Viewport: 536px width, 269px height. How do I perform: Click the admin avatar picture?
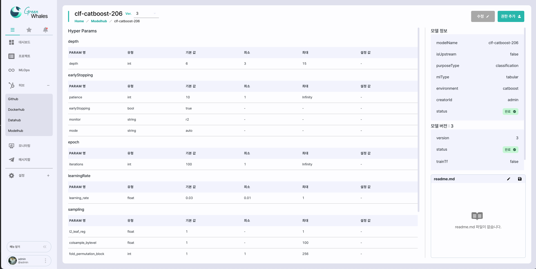click(13, 261)
